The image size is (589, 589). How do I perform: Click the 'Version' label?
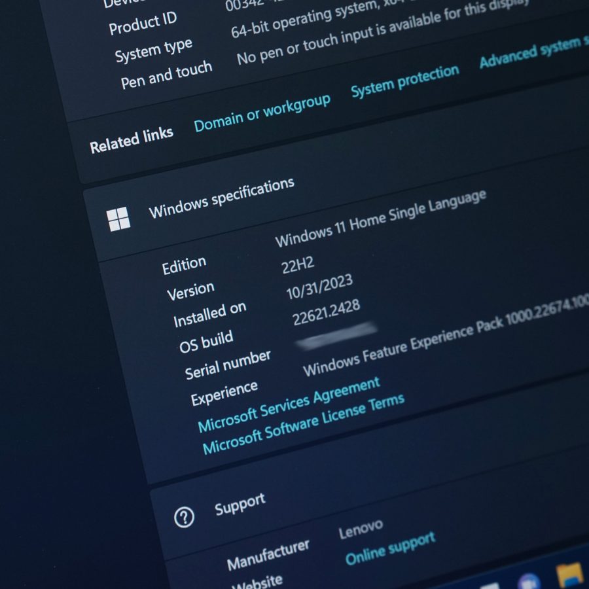190,291
